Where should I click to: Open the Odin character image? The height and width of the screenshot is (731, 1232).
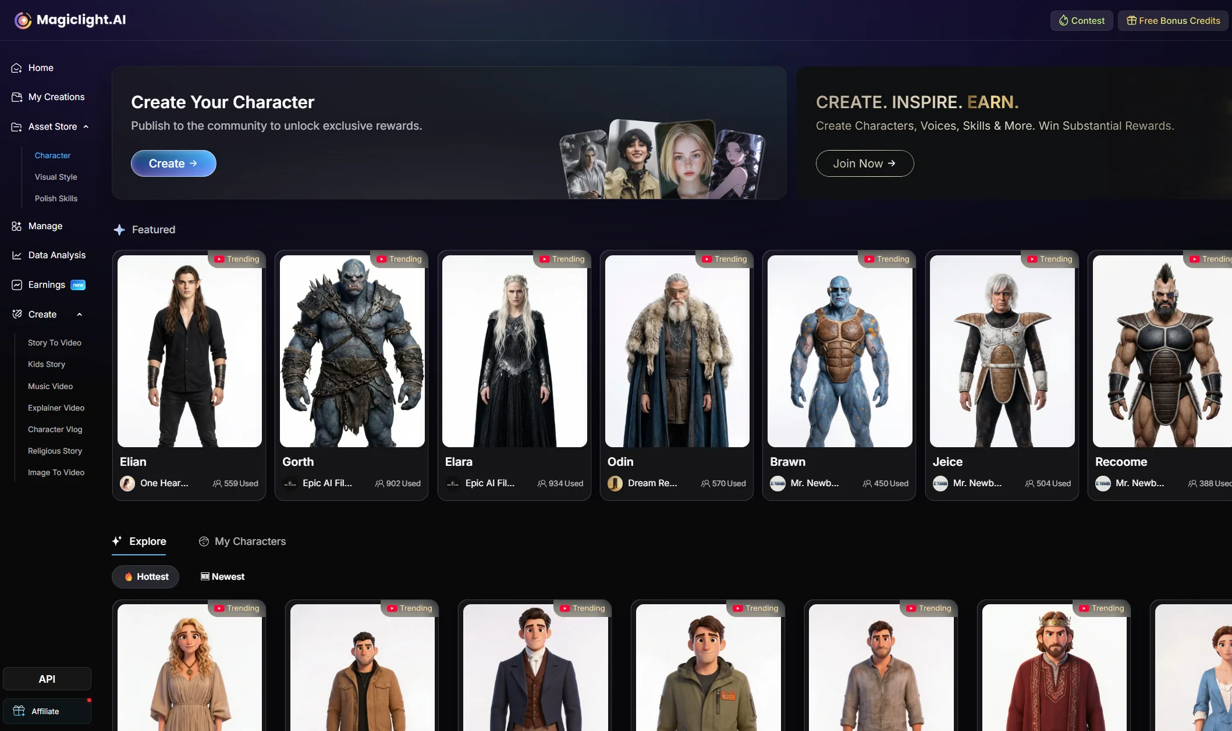tap(677, 351)
